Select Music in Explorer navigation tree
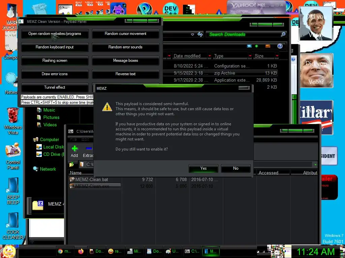Viewport: 345px width, 258px height. (x=49, y=110)
